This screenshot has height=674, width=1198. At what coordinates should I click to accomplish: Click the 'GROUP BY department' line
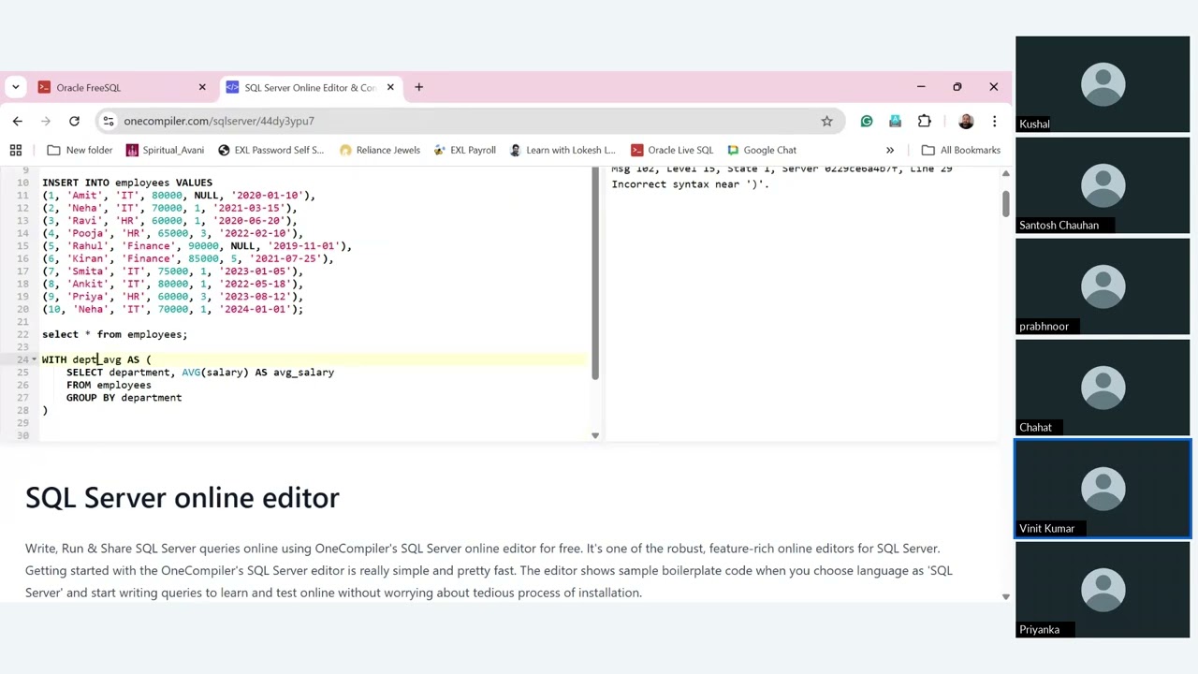tap(124, 398)
